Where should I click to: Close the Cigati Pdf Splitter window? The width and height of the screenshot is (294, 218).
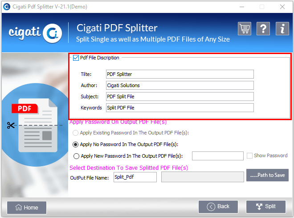click(282, 7)
